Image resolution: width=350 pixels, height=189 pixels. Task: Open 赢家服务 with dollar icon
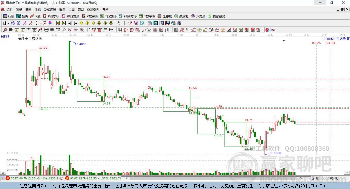pos(216,16)
